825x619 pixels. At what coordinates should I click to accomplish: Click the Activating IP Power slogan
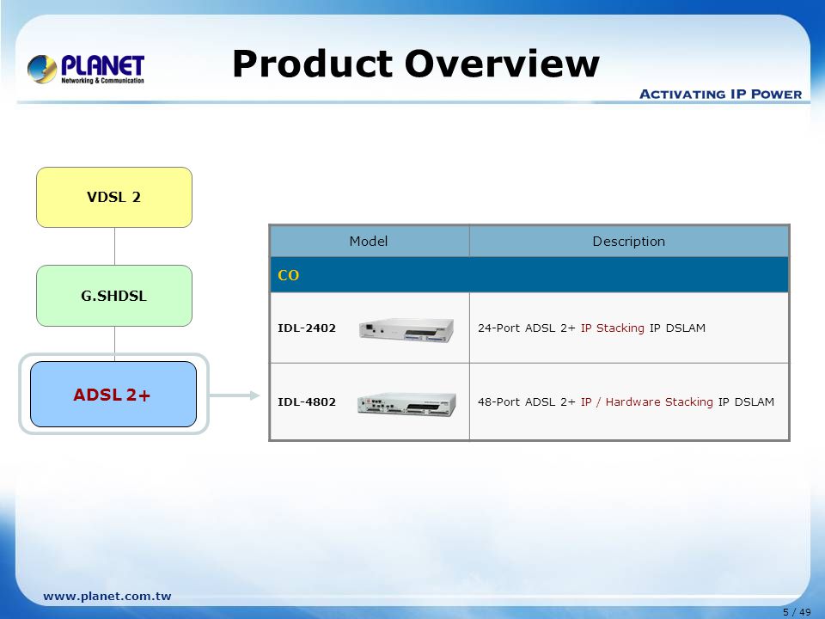tap(720, 95)
